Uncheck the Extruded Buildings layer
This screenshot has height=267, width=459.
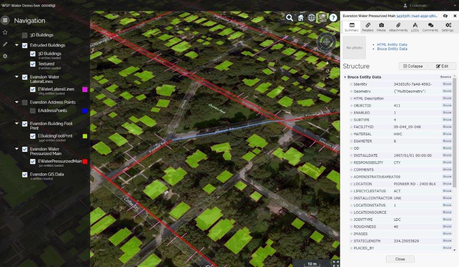click(x=24, y=45)
